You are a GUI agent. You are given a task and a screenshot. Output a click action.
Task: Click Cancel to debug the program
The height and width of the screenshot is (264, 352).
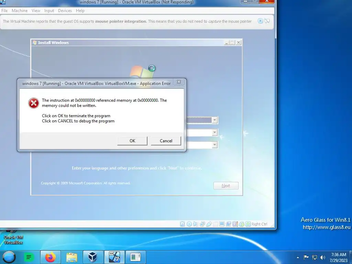pos(166,141)
